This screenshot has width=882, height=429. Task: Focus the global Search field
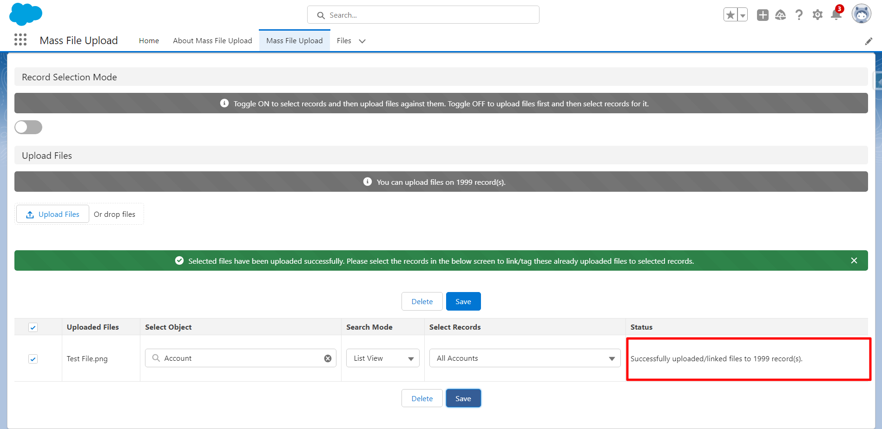pyautogui.click(x=423, y=15)
